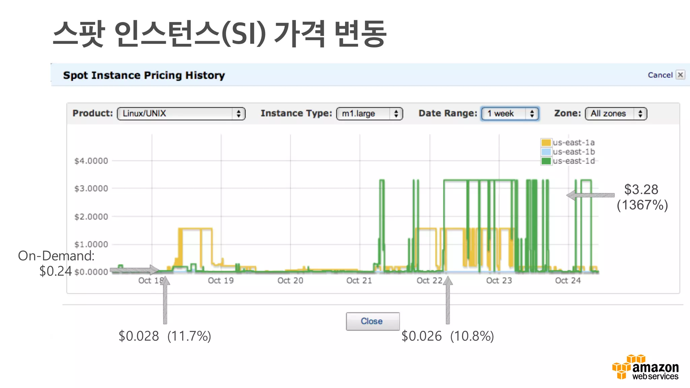Image resolution: width=690 pixels, height=388 pixels.
Task: Click the light blue us-east-1b legend swatch
Action: pyautogui.click(x=546, y=152)
